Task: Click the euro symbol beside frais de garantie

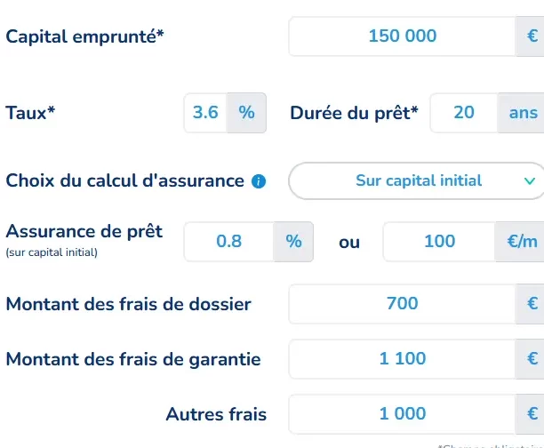Action: 532,359
